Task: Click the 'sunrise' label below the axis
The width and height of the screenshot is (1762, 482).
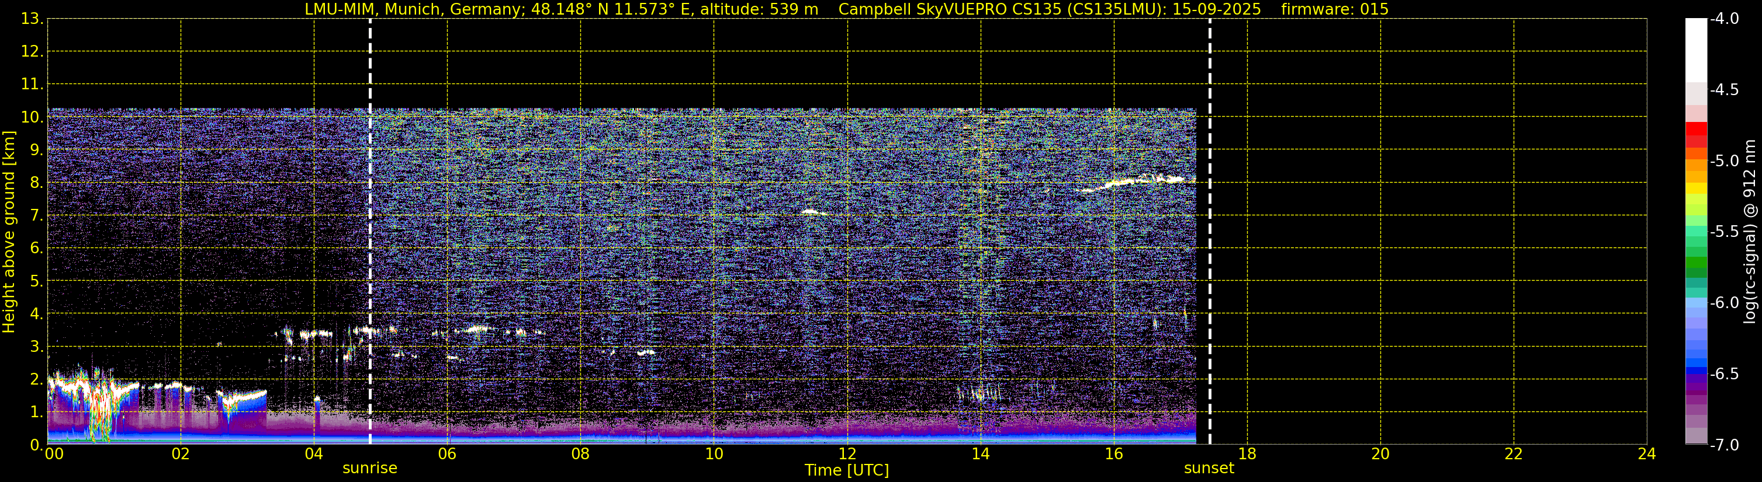Action: (369, 469)
